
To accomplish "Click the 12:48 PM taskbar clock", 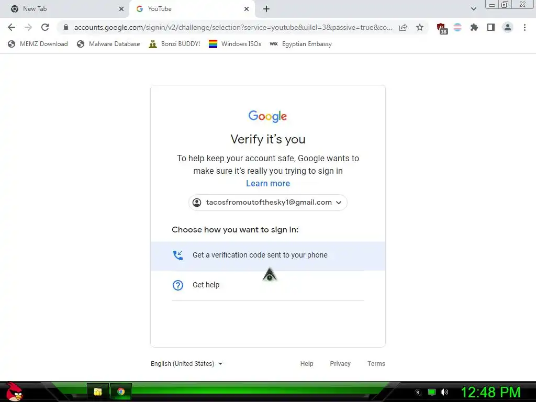I will click(490, 392).
